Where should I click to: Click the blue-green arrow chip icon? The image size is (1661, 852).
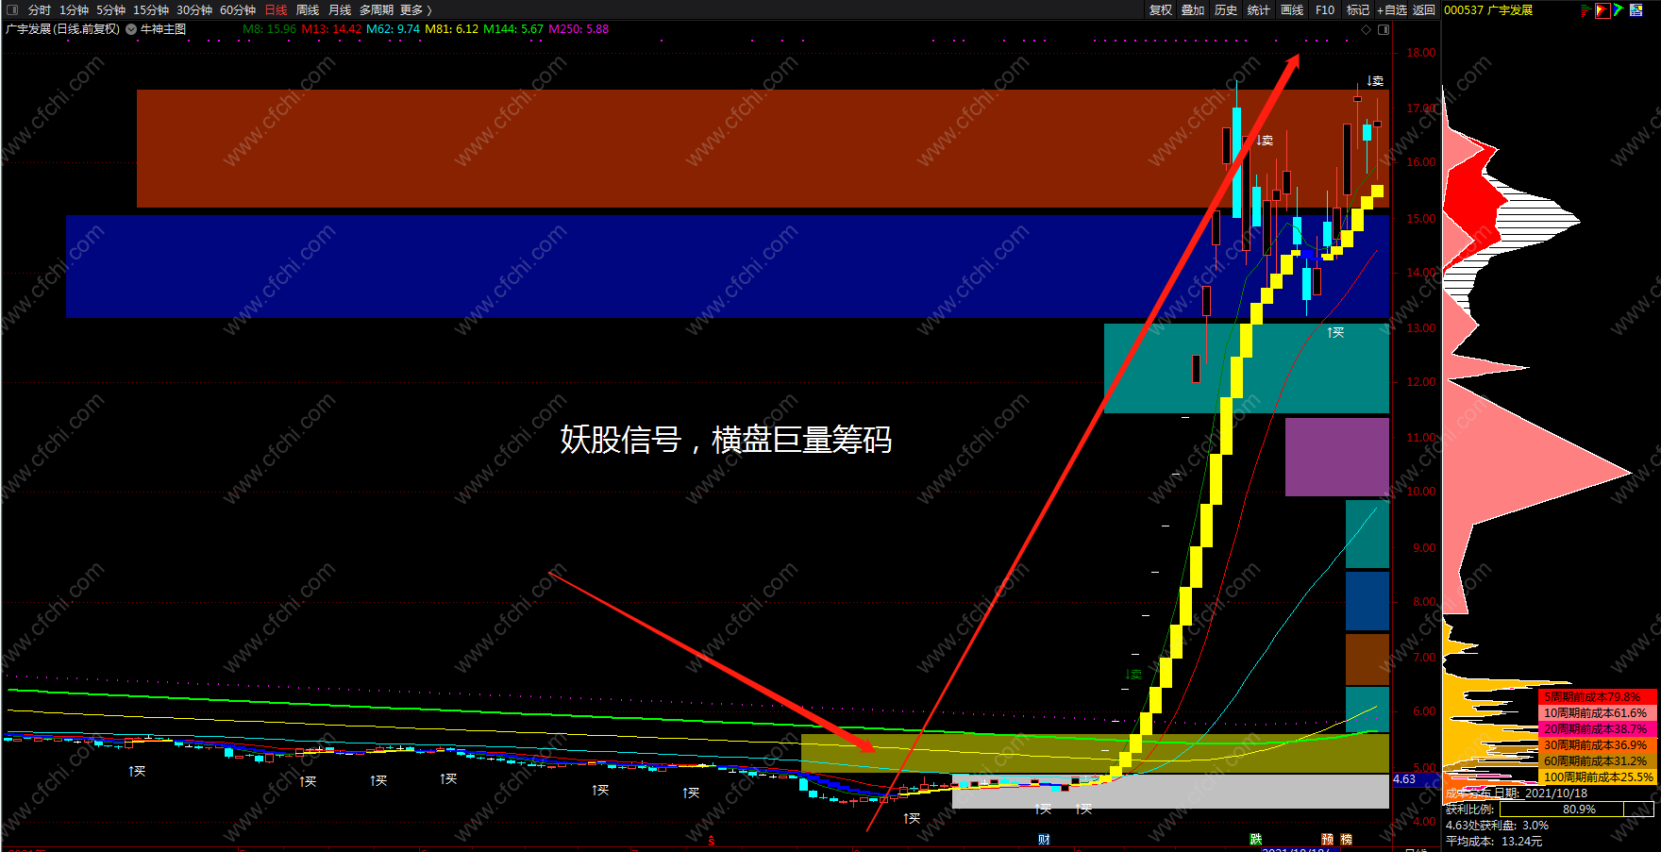pyautogui.click(x=1619, y=10)
